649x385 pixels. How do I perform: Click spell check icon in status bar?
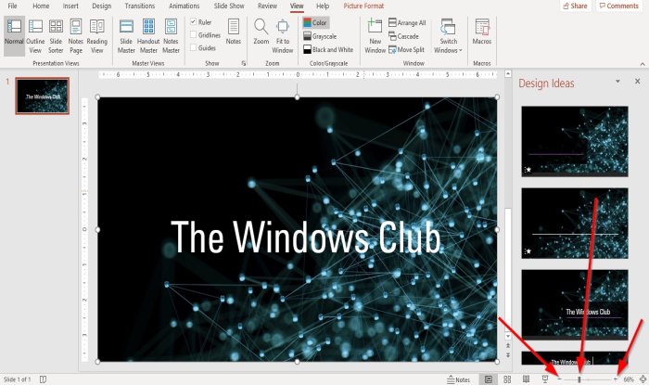tap(43, 379)
